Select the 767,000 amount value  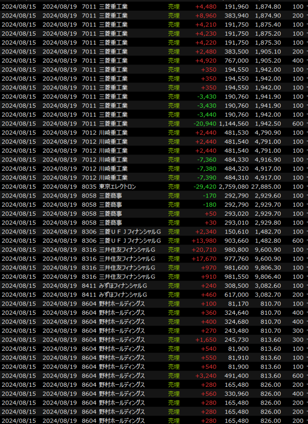coord(237,60)
